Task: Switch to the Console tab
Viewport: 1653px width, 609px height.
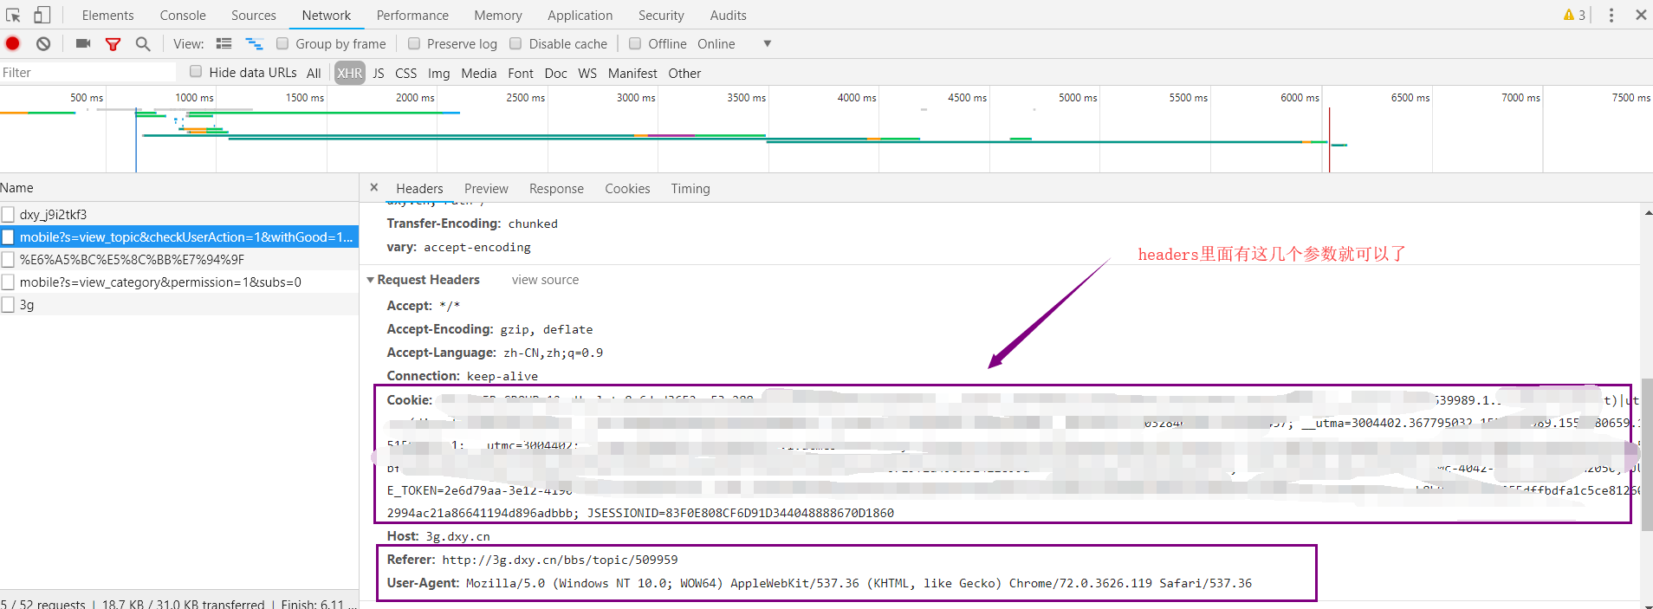Action: tap(183, 15)
